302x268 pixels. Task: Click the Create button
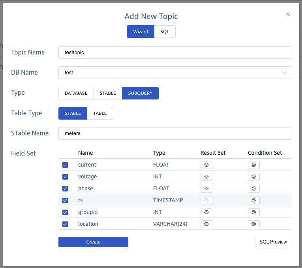(x=93, y=242)
